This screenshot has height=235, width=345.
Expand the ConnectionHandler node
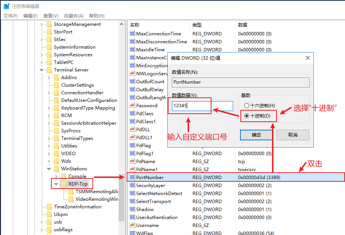[49, 93]
